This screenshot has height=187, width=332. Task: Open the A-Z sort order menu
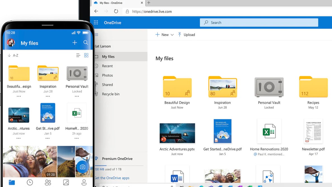pyautogui.click(x=13, y=55)
